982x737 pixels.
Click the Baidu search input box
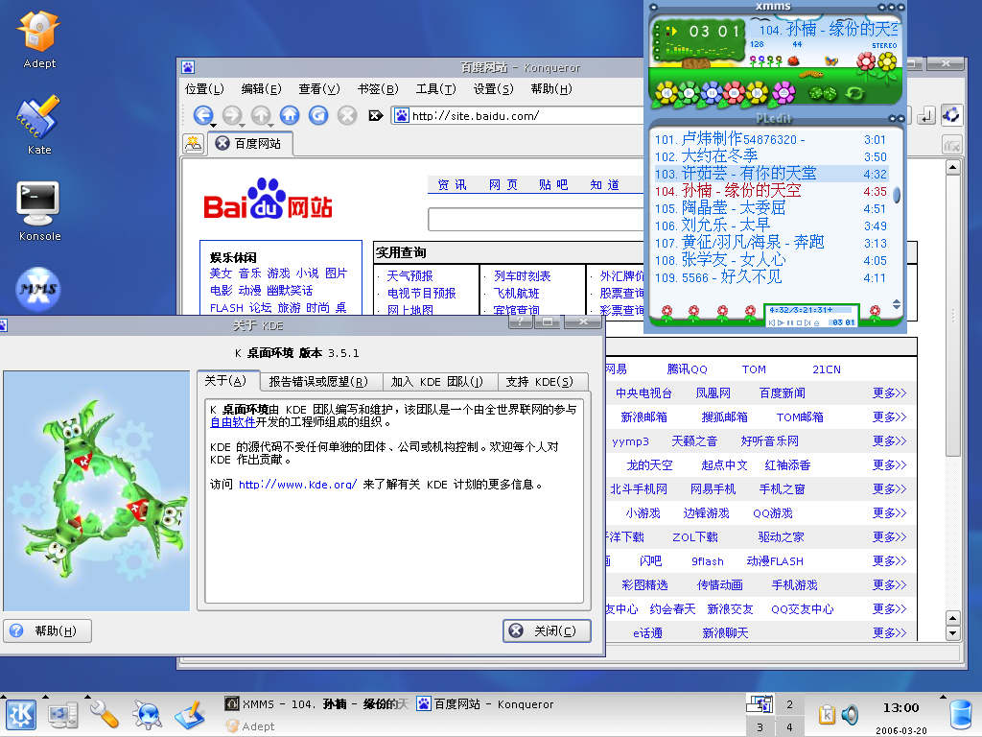(536, 220)
